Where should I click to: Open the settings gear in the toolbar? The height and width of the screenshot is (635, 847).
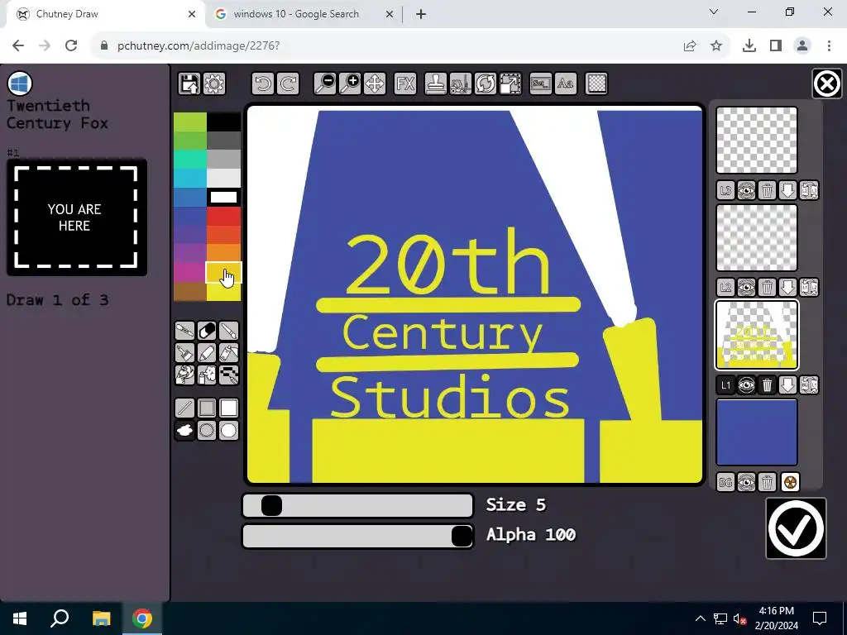(x=214, y=84)
